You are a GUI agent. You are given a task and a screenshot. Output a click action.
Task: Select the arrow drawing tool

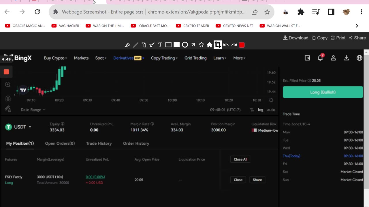(x=193, y=45)
